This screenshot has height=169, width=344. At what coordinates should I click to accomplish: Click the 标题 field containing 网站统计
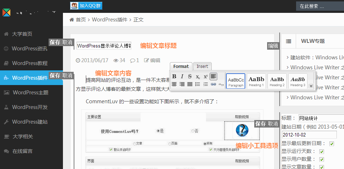point(321,118)
